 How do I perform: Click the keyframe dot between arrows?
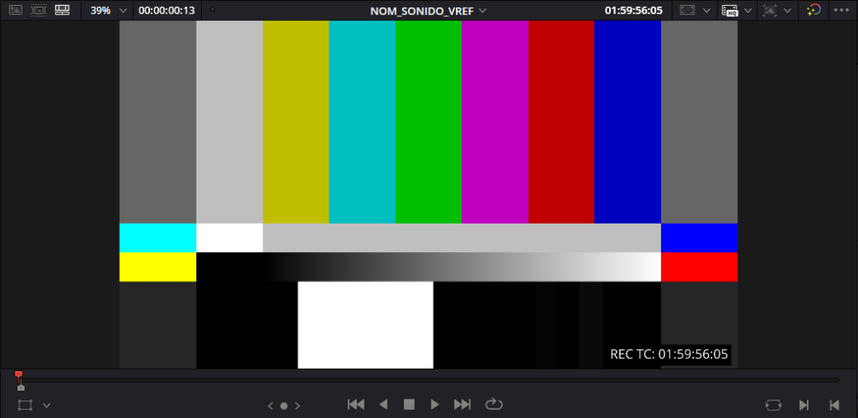[284, 406]
